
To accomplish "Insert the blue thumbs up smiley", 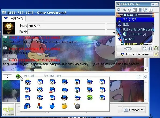I will (52, 106).
